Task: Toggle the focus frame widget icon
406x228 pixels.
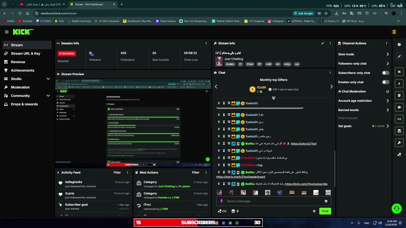Action: pos(399,72)
